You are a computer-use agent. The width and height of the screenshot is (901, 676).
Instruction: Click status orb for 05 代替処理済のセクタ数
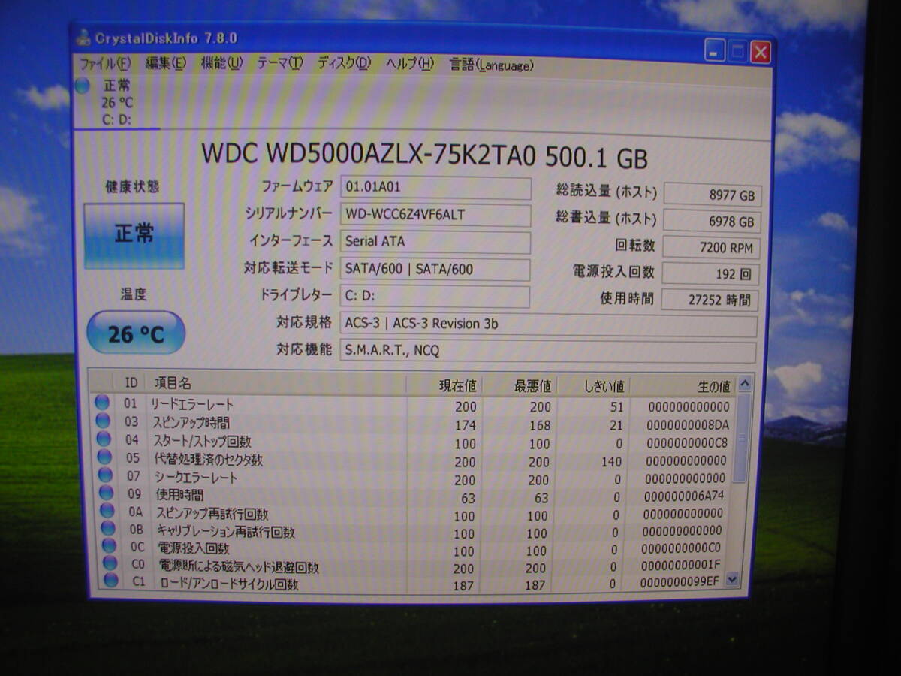coord(104,457)
